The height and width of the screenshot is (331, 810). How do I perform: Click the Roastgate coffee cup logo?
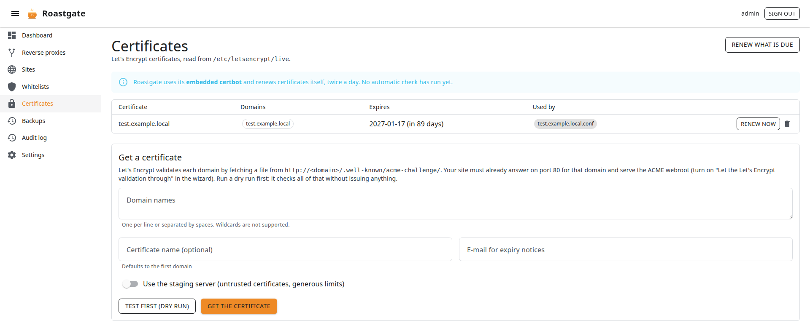32,14
